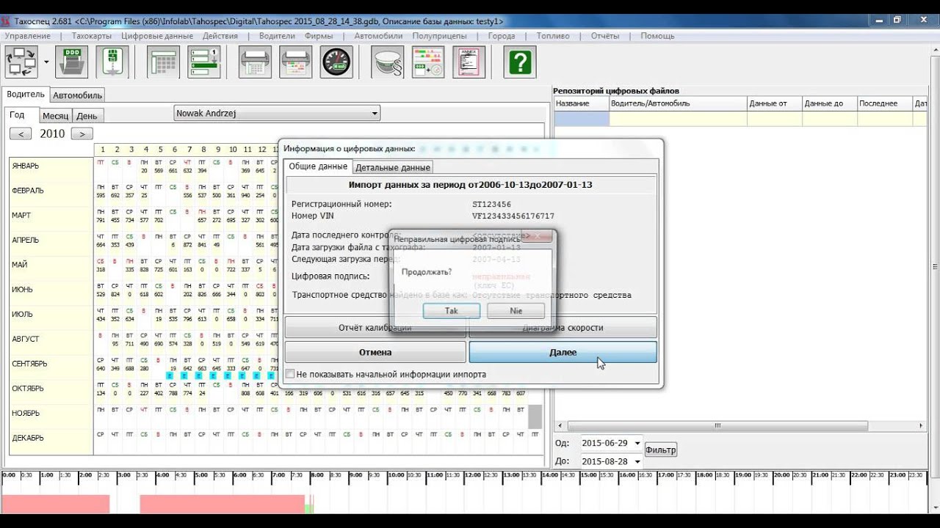Click highlighted first cell in repository table
This screenshot has height=528, width=940.
tap(582, 118)
